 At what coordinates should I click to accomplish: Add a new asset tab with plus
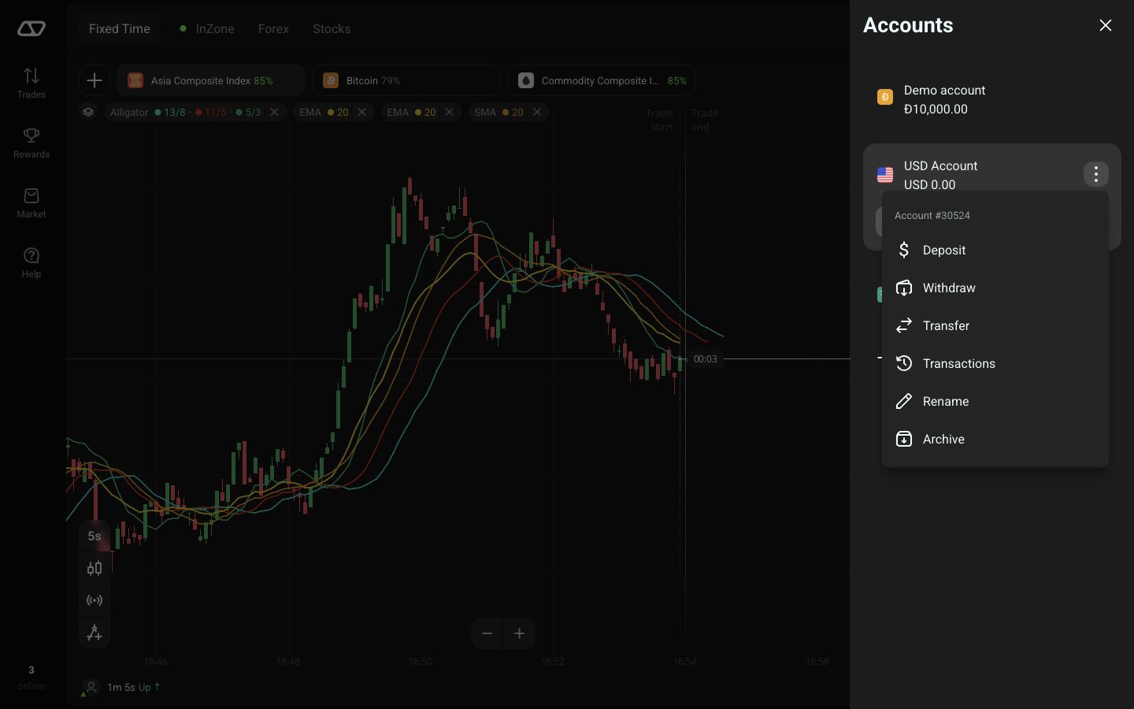coord(94,80)
